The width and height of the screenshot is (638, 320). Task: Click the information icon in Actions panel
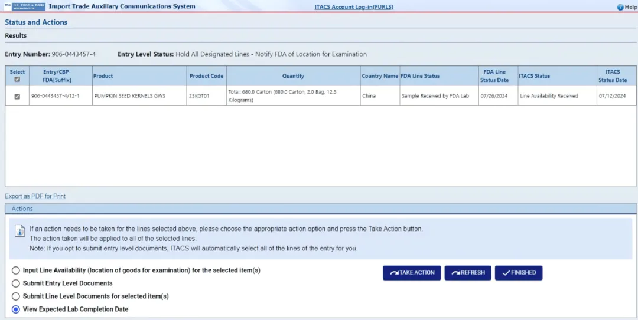(x=19, y=232)
